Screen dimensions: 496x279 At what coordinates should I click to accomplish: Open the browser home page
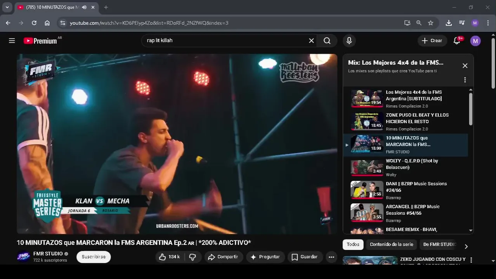47,23
